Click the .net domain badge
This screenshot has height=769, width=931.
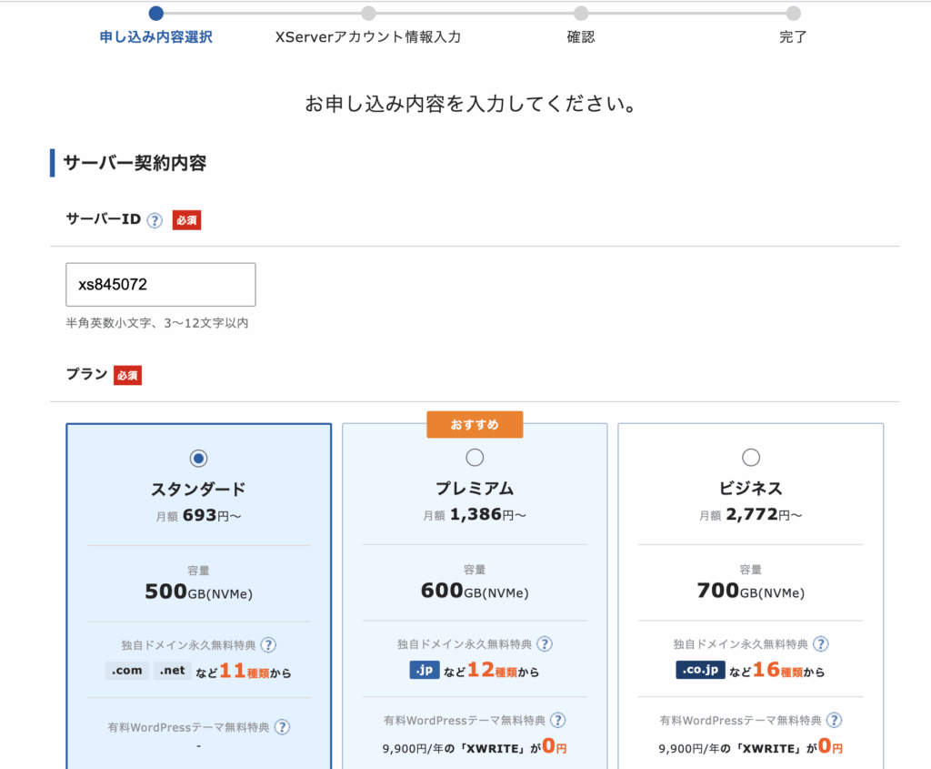coord(173,672)
